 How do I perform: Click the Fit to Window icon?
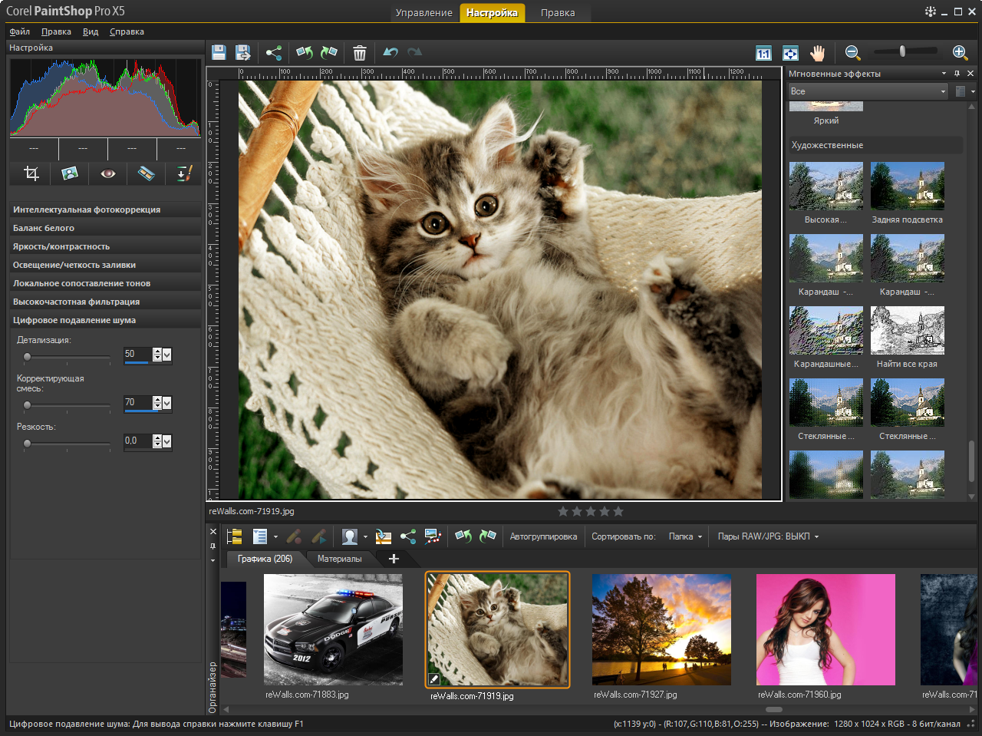pos(790,53)
